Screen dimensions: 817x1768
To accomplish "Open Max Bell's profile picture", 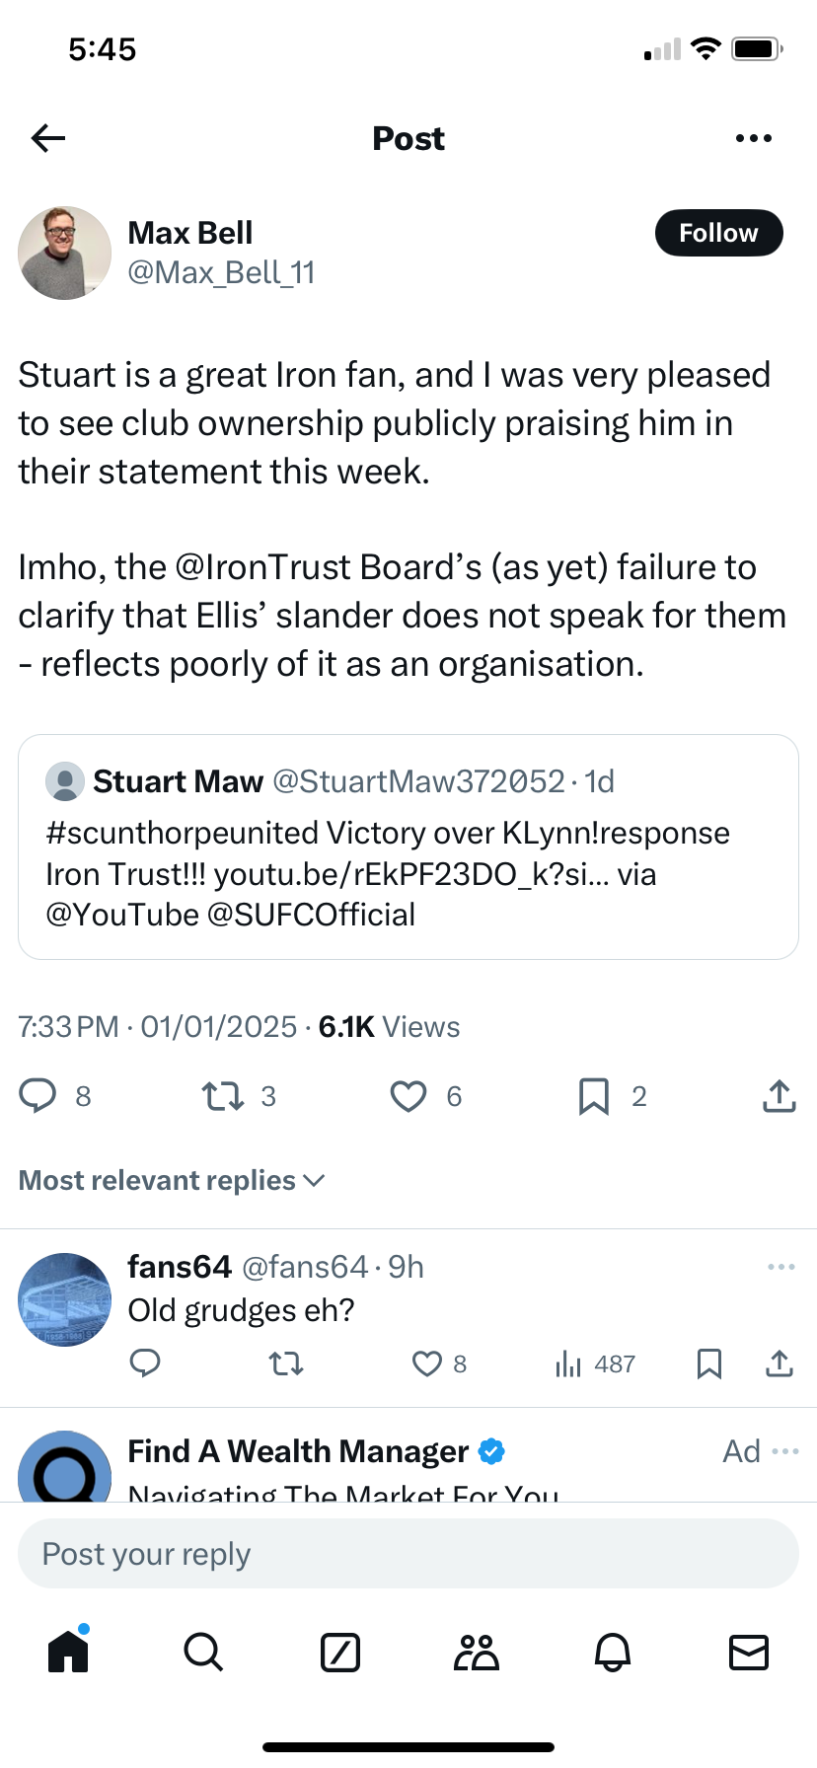I will [65, 254].
